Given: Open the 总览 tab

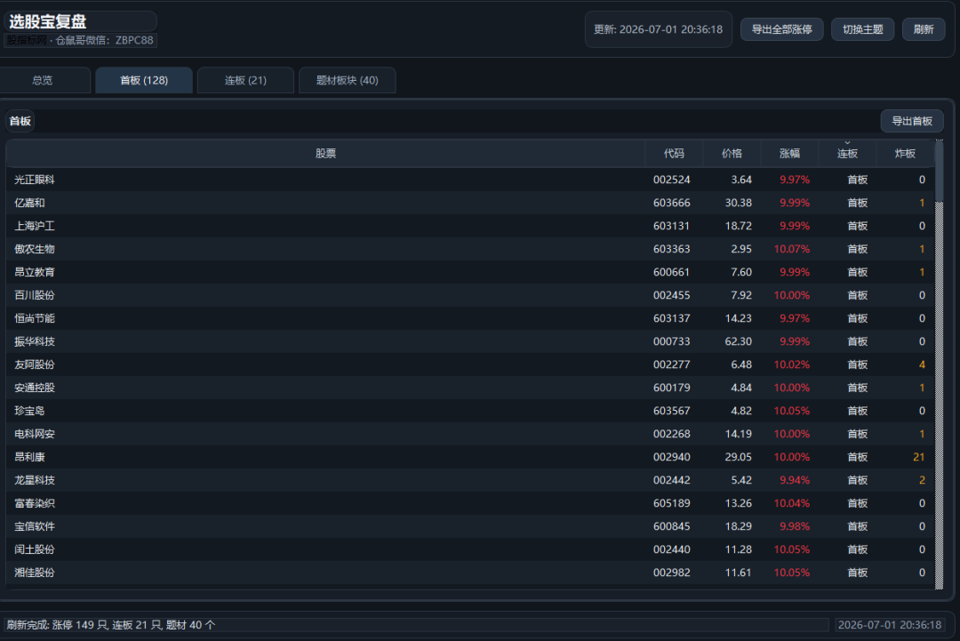Looking at the screenshot, I should (43, 80).
